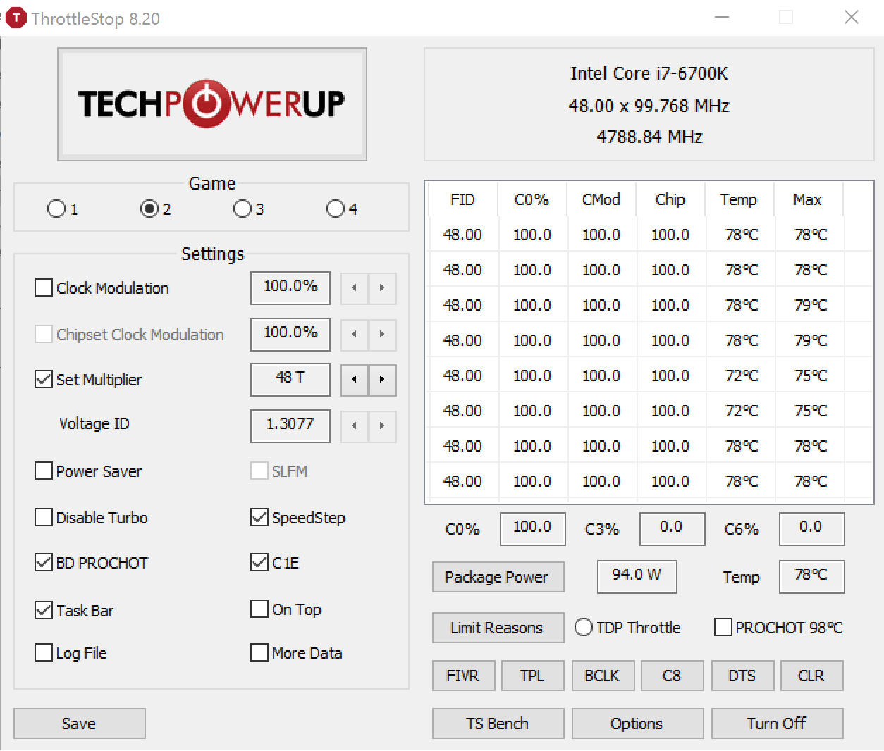Decrease Set Multiplier with left arrow
Image resolution: width=884 pixels, height=751 pixels.
point(355,380)
